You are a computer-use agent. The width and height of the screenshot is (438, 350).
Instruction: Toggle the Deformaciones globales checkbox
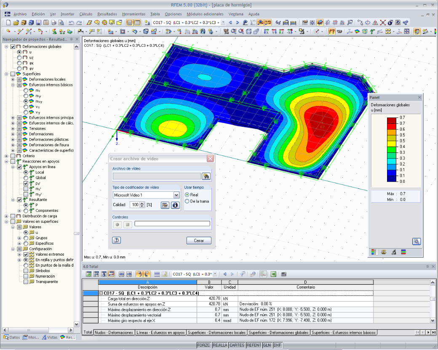coord(13,47)
